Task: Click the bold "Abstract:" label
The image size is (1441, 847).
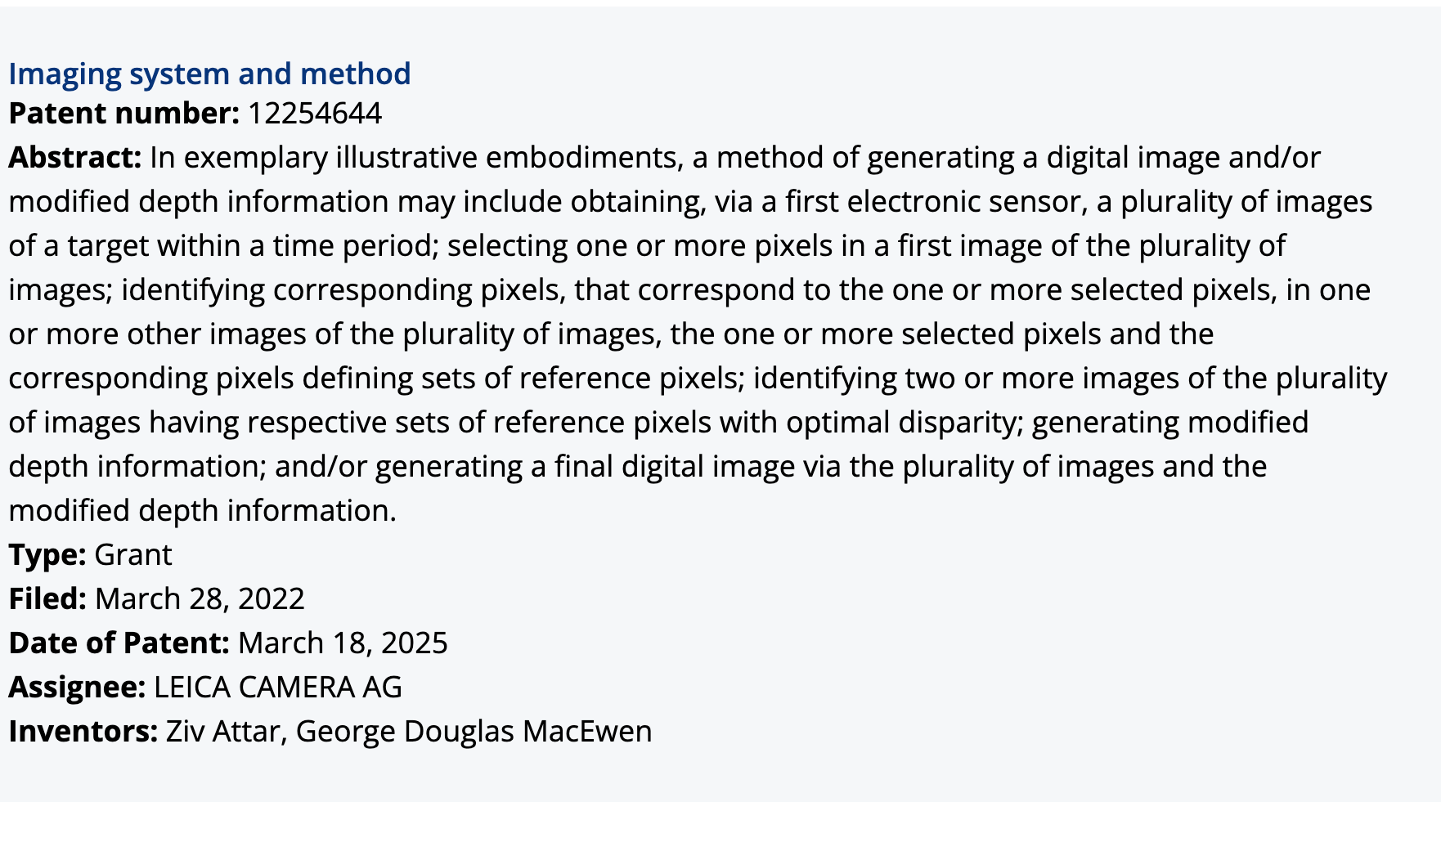Action: [x=75, y=157]
